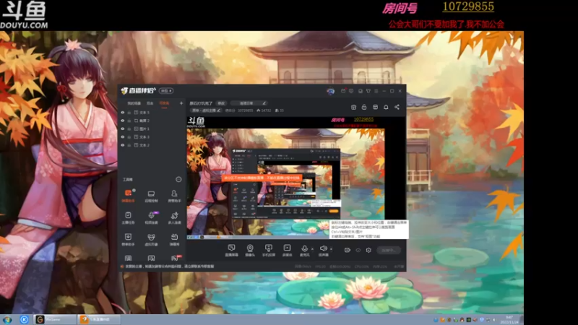This screenshot has width=578, height=325.
Task: Lock the 截屏 2 layer
Action: [x=129, y=121]
